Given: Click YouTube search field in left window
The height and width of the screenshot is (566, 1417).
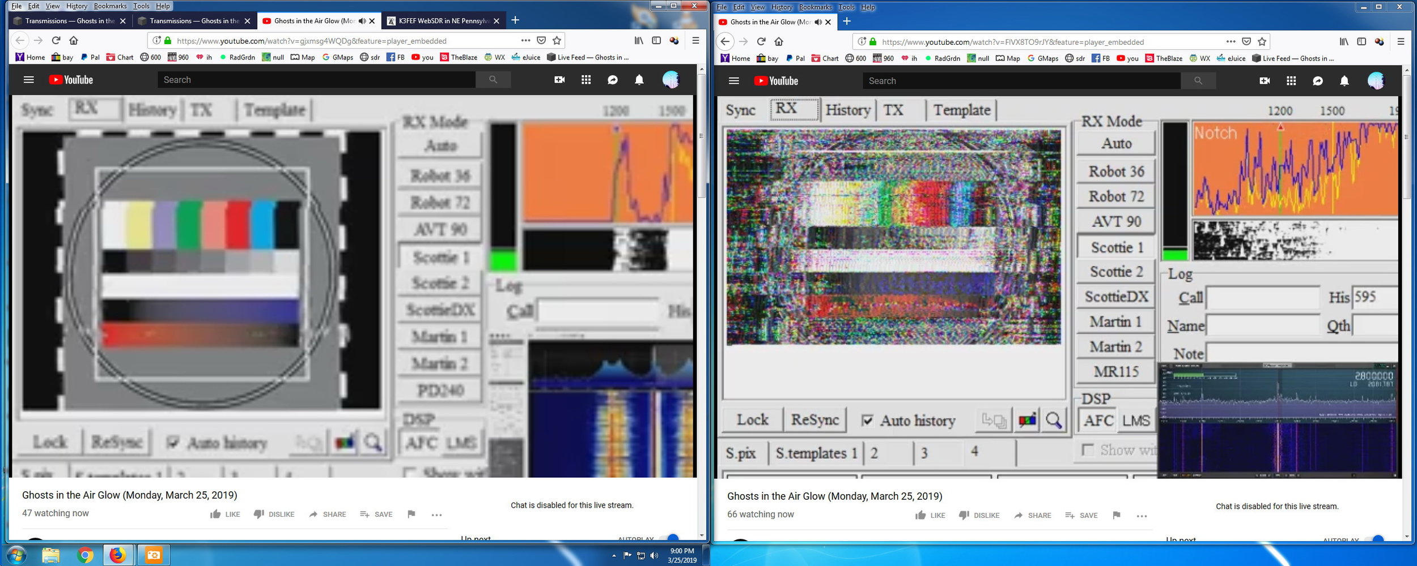Looking at the screenshot, I should (316, 80).
